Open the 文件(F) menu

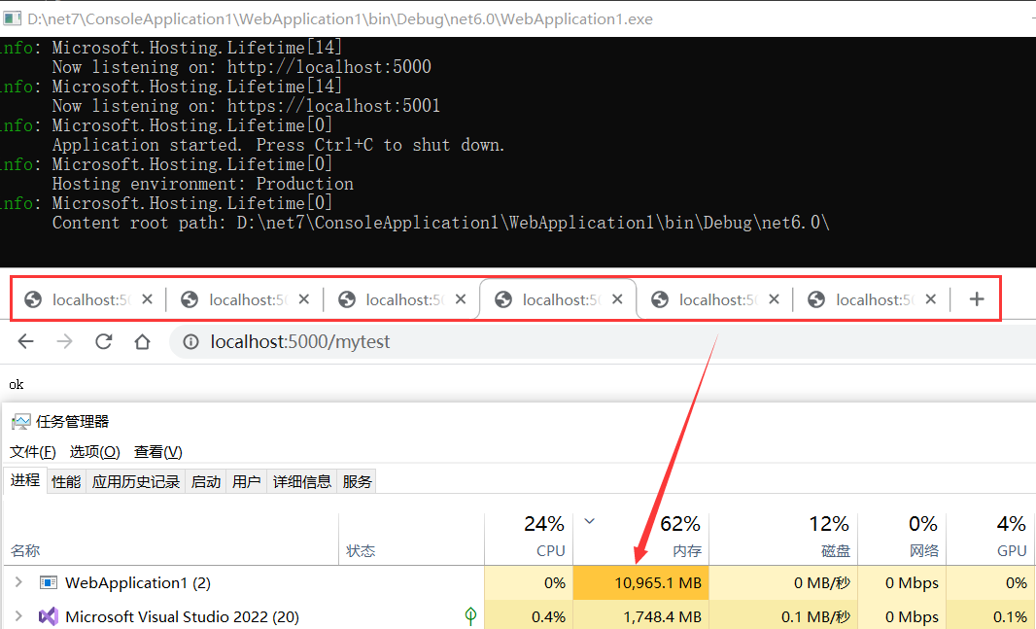pyautogui.click(x=33, y=452)
